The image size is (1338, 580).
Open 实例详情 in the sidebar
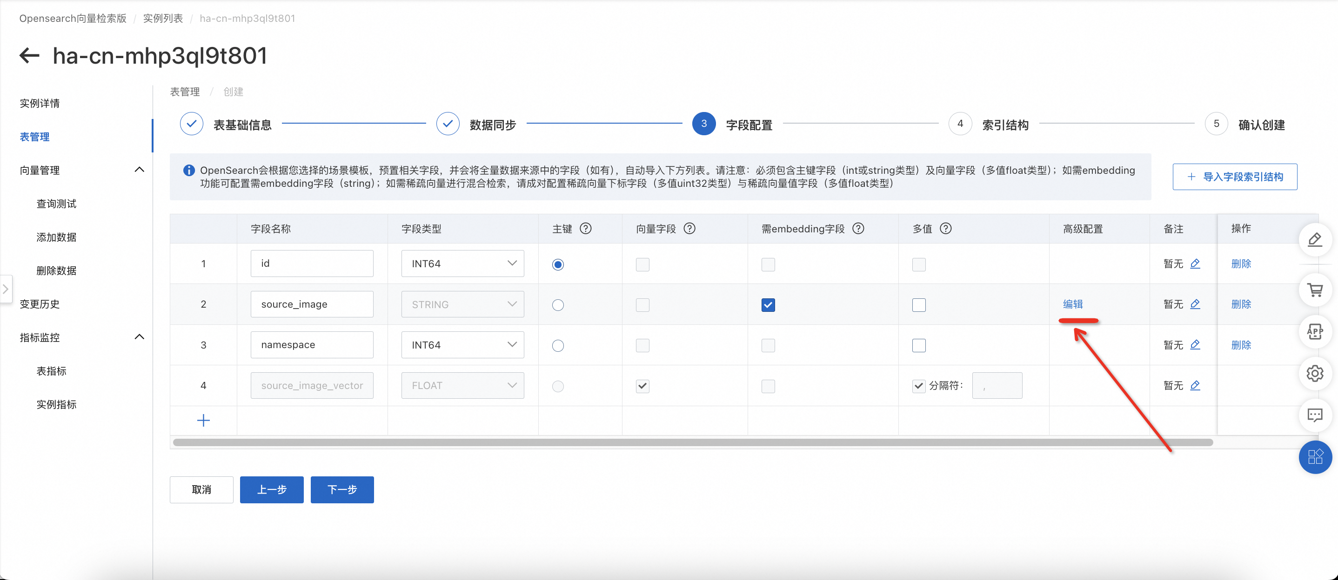coord(40,103)
